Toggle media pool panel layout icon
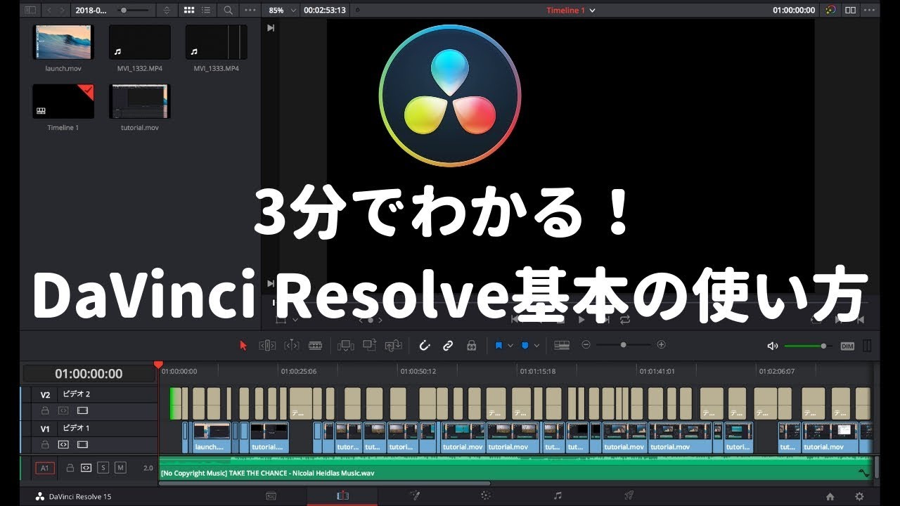Image resolution: width=900 pixels, height=506 pixels. pyautogui.click(x=30, y=11)
